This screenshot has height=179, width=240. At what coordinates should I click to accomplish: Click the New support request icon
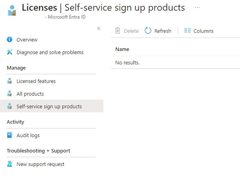(10, 164)
